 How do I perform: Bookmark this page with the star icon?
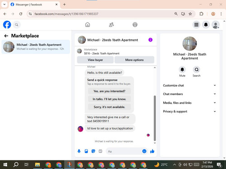coord(190,14)
